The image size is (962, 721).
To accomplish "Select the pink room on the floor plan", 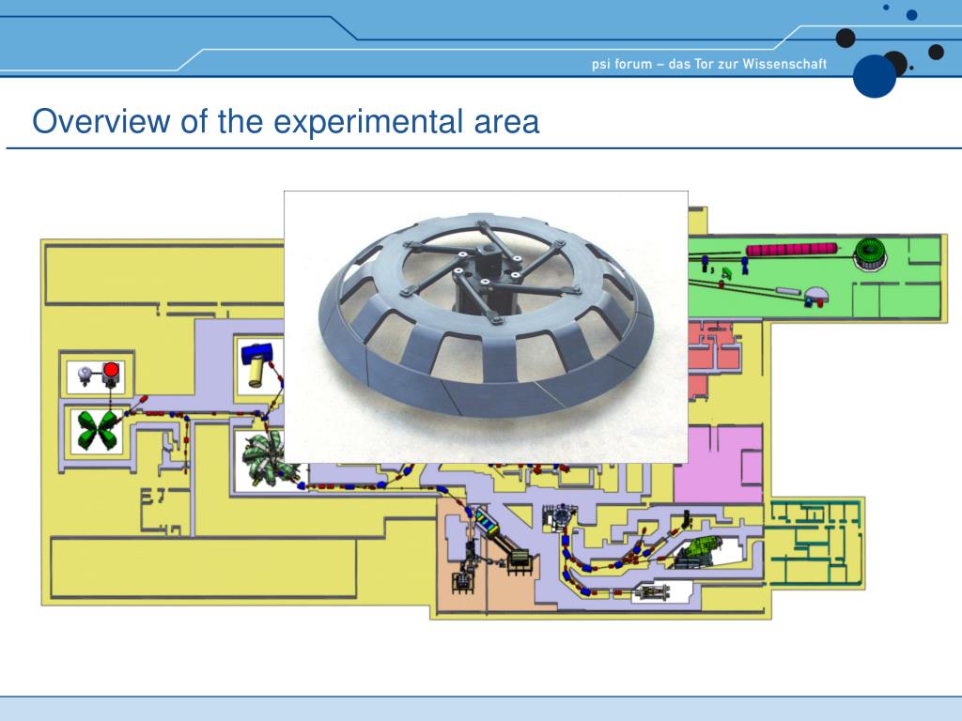I will (719, 464).
